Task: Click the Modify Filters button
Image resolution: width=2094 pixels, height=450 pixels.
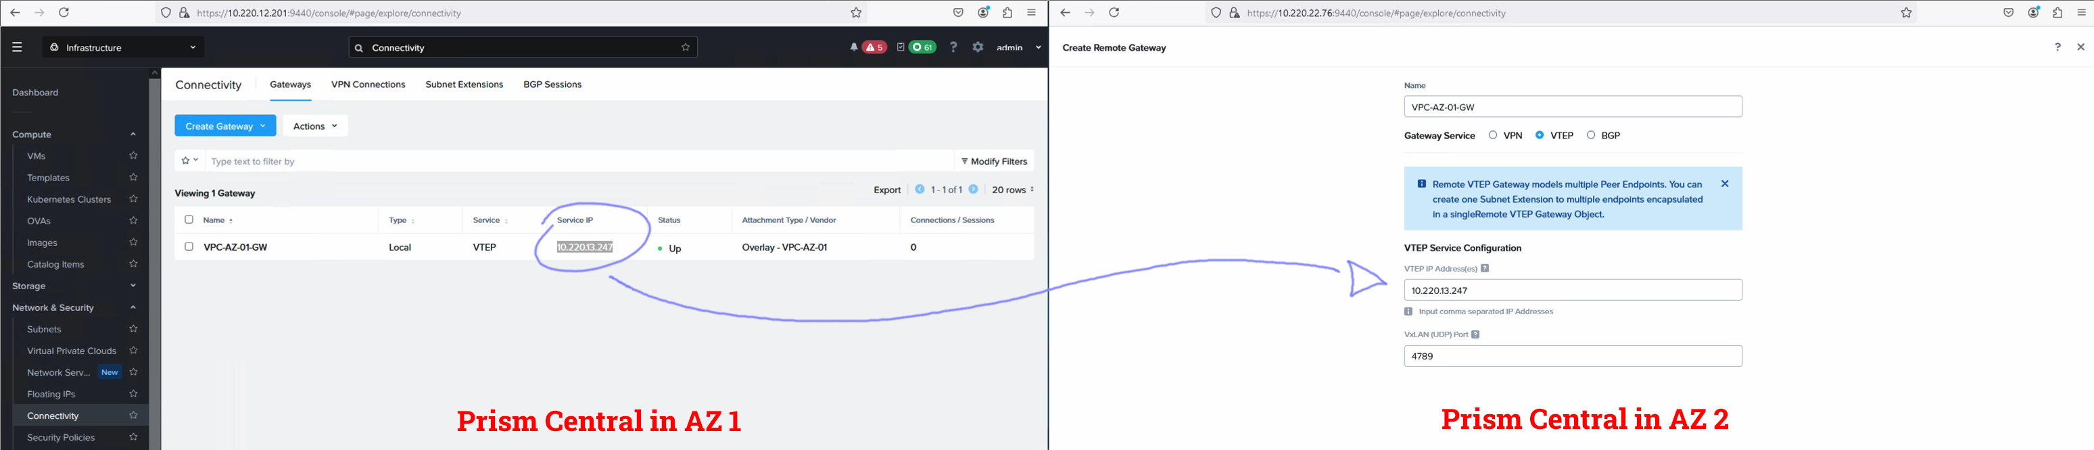Action: tap(993, 161)
